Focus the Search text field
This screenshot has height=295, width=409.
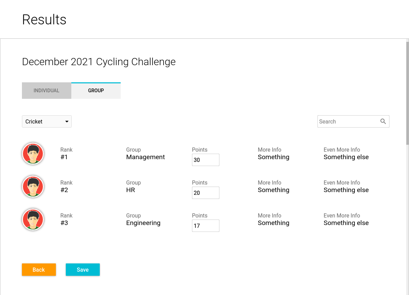[x=348, y=121]
